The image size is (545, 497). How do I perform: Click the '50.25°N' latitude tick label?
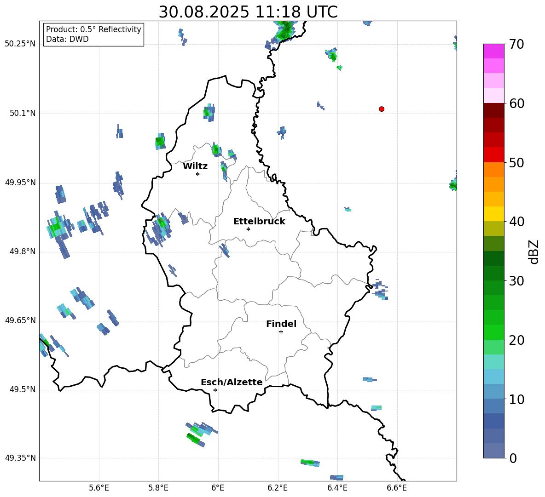[20, 44]
